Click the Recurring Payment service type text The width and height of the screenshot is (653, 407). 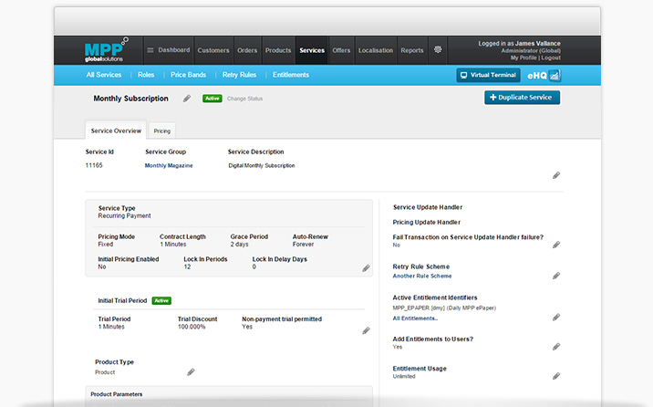coord(125,215)
